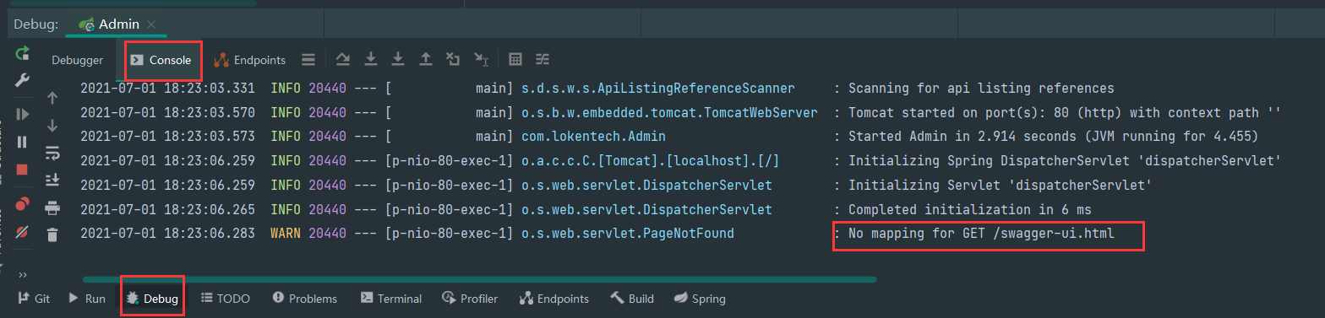Open the Endpoints tab beside Console
Image resolution: width=1325 pixels, height=318 pixels.
[x=249, y=60]
